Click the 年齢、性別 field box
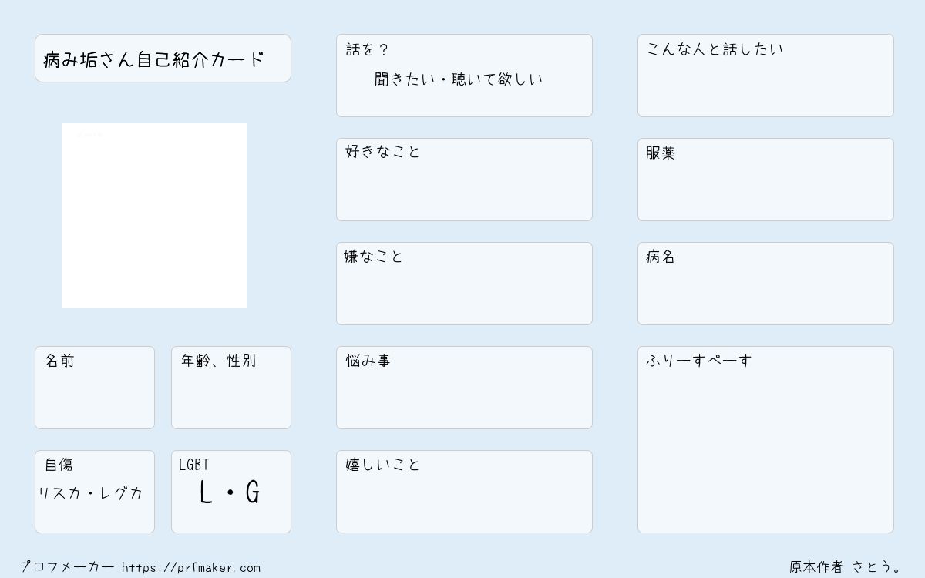 pos(231,388)
